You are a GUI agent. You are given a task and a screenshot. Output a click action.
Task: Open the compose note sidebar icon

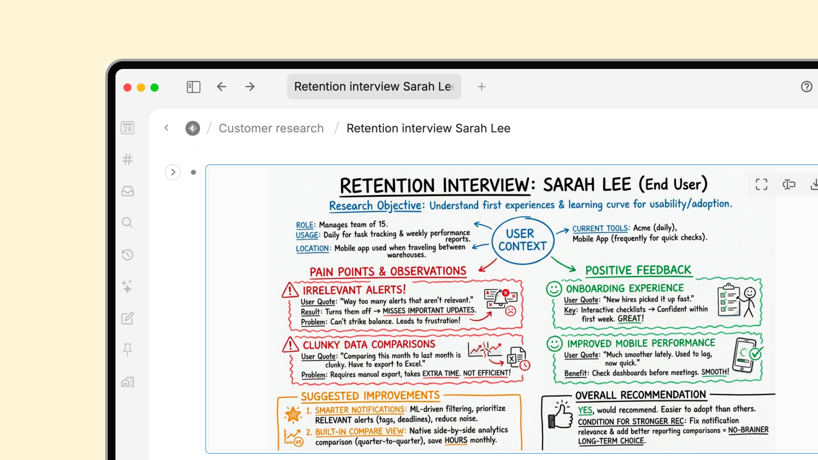pos(127,318)
